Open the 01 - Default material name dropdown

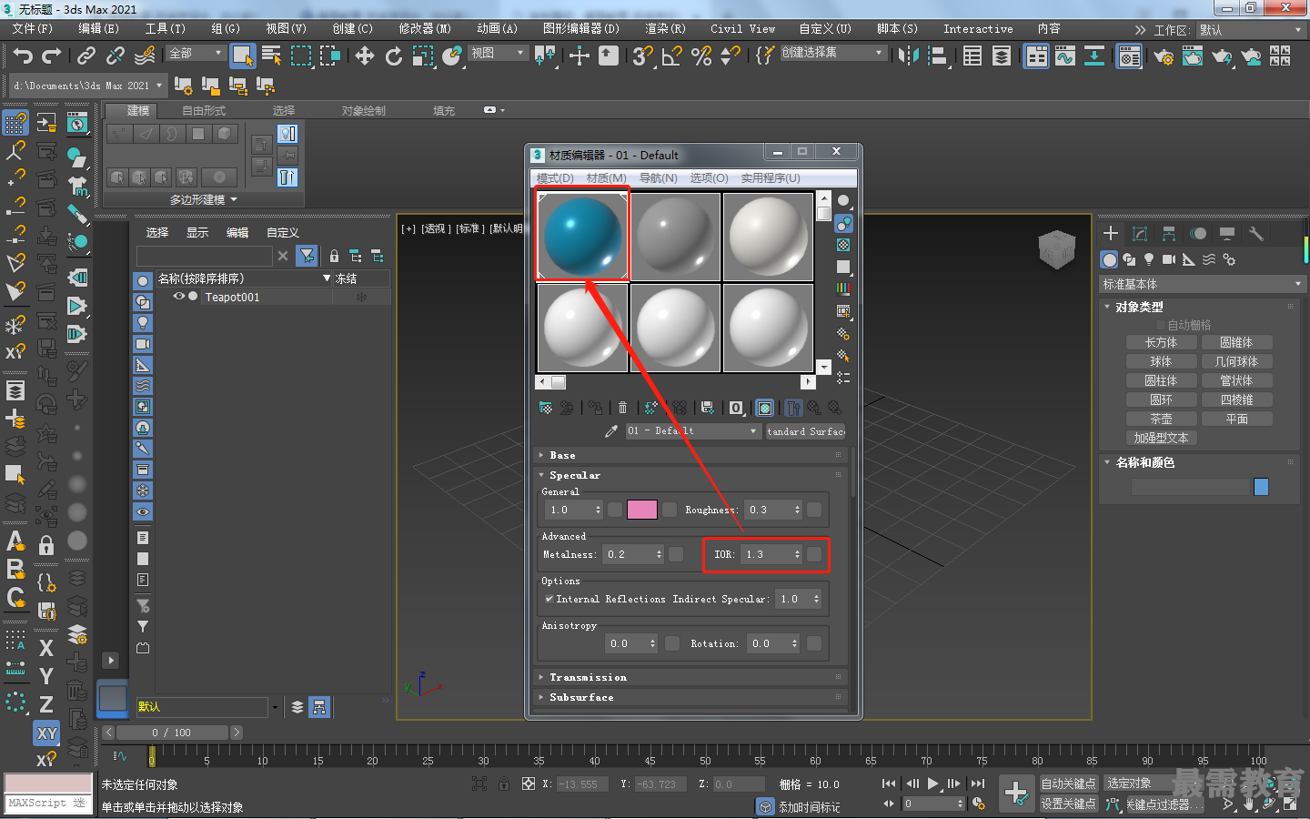click(x=692, y=431)
